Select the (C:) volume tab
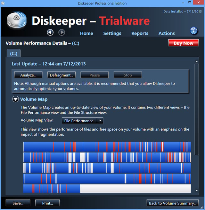Image resolution: width=205 pixels, height=210 pixels. tap(14, 53)
